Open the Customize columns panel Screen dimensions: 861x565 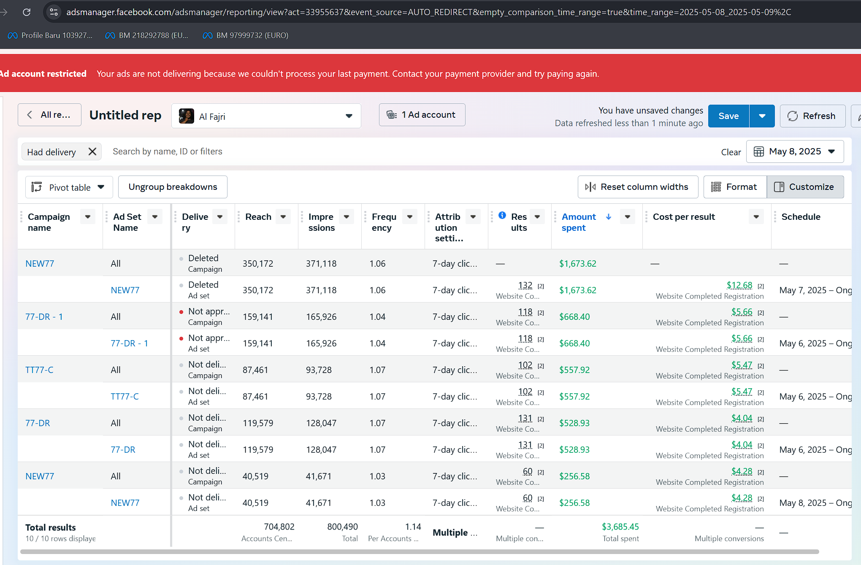point(805,187)
